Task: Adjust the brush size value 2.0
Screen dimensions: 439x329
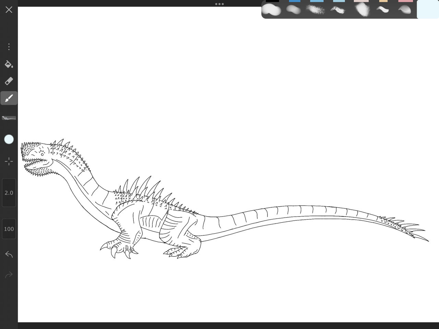Action: tap(9, 193)
